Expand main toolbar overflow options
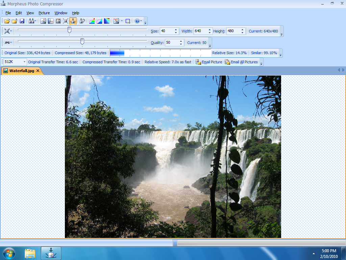This screenshot has width=346, height=260. pyautogui.click(x=145, y=23)
